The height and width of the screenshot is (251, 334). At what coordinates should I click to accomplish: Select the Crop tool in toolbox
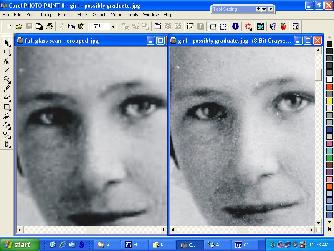click(7, 70)
